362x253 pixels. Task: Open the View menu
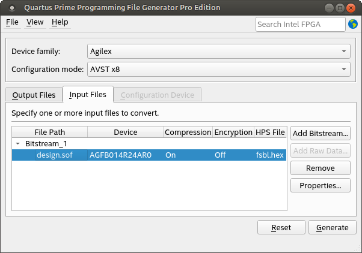(x=35, y=22)
